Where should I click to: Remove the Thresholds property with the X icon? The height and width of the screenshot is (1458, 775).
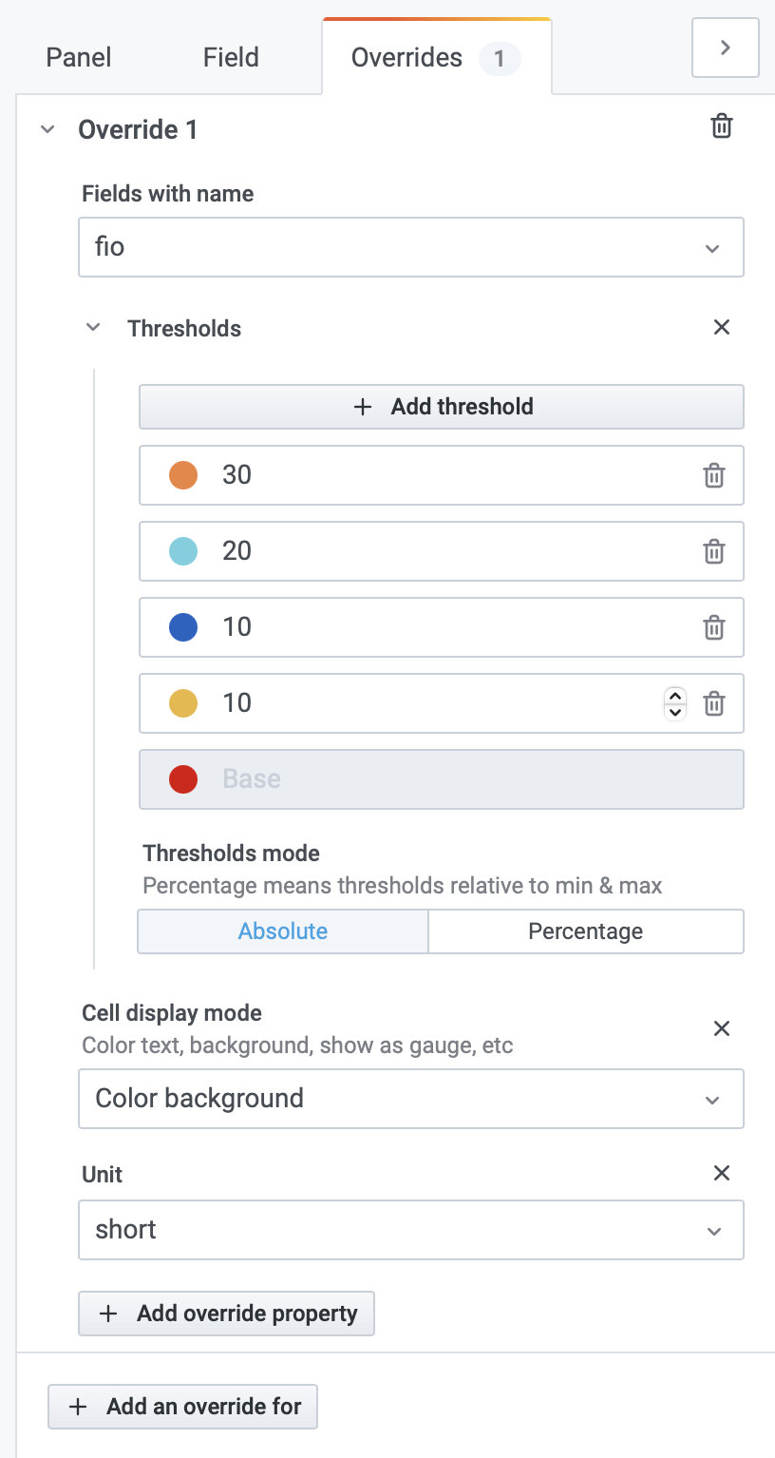click(721, 327)
